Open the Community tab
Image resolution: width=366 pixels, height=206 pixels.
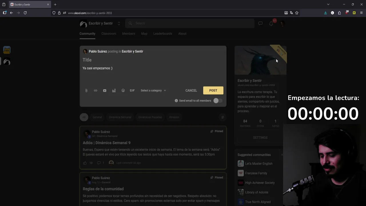tap(87, 33)
